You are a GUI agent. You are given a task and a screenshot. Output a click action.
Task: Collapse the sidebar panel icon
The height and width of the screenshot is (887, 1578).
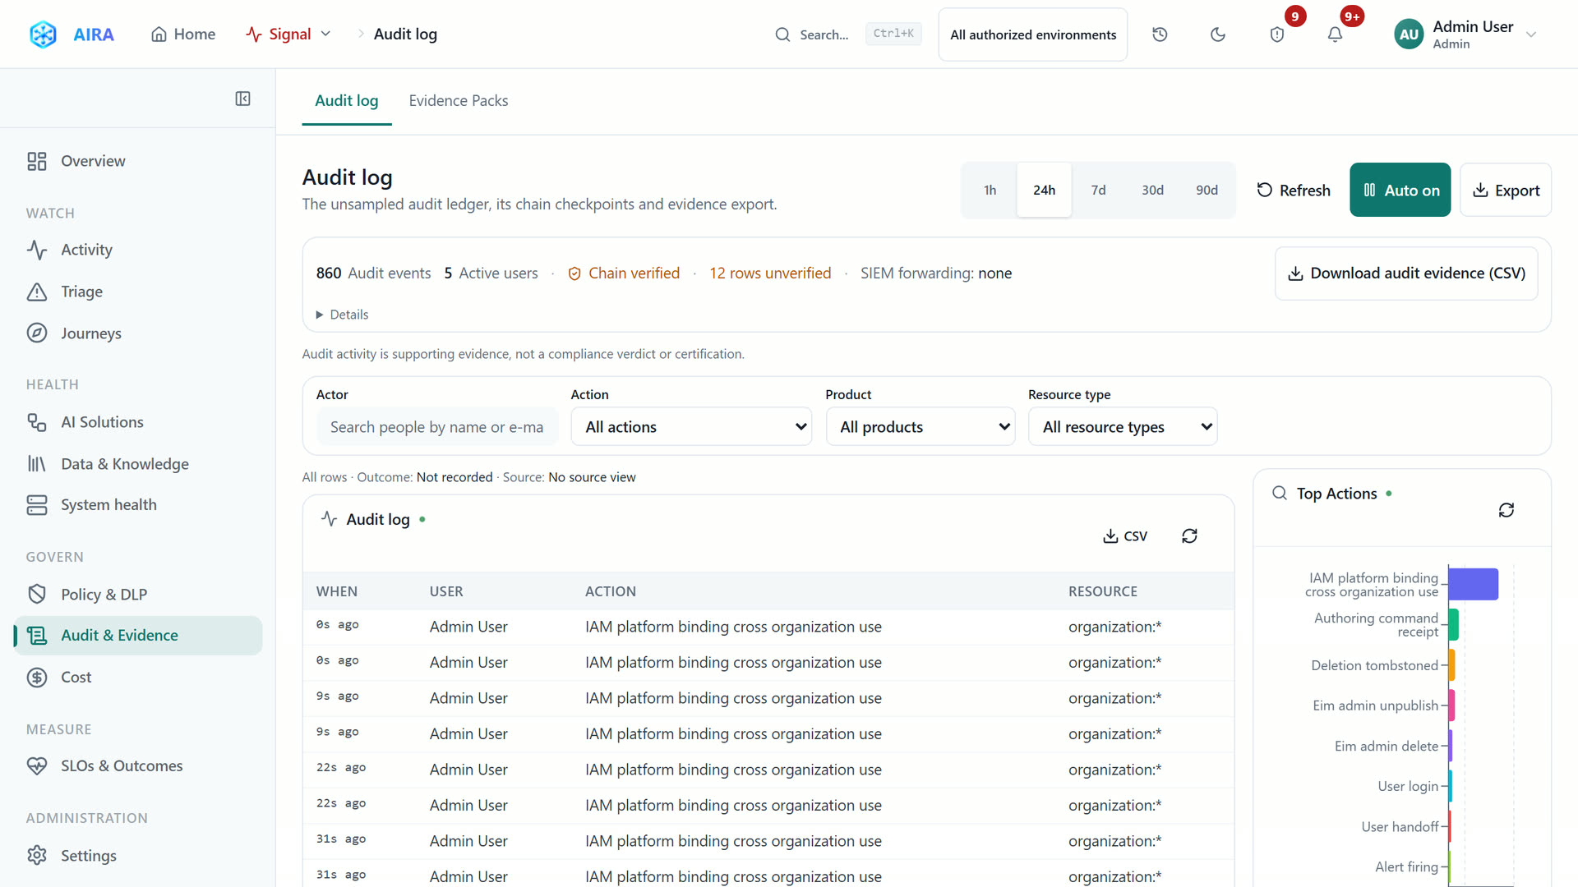tap(242, 99)
